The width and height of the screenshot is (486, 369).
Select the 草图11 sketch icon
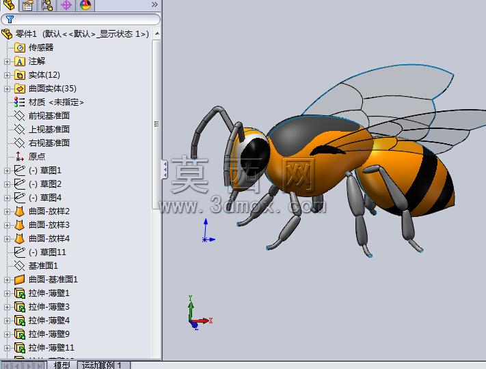20,252
